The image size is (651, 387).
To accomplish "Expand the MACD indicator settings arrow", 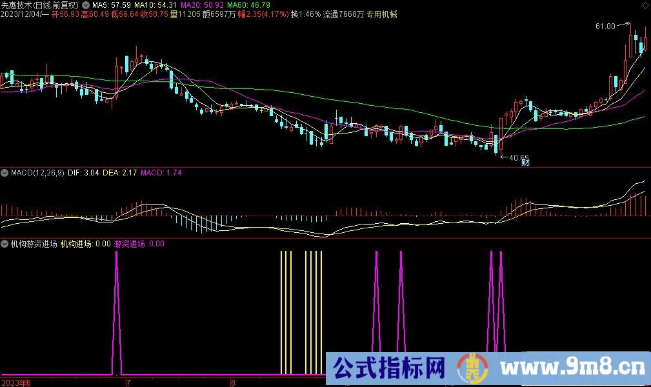I will [x=5, y=173].
